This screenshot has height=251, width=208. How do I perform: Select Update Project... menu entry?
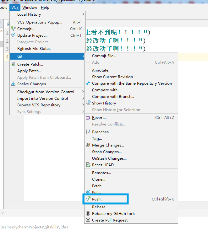(x=47, y=35)
